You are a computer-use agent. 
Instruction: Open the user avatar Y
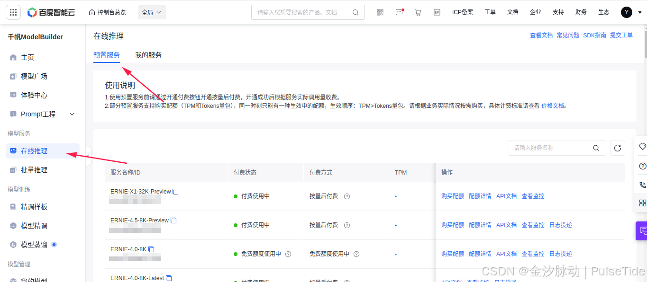[x=627, y=12]
